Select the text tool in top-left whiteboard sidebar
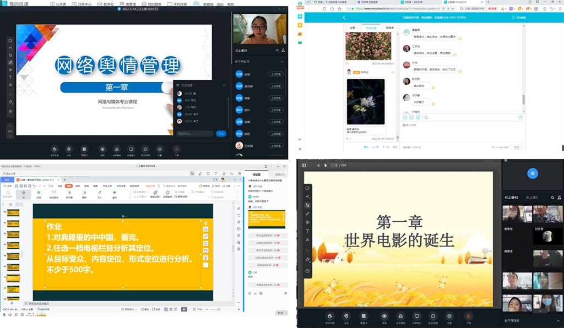 click(10, 77)
